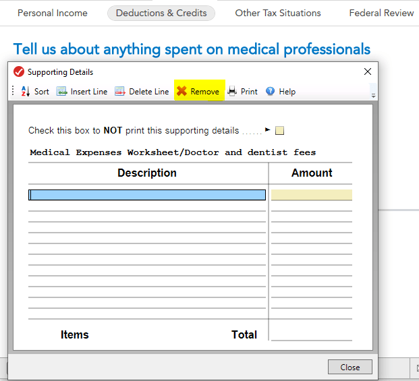Click the Sort label in the toolbar
This screenshot has height=381, width=419.
click(41, 92)
